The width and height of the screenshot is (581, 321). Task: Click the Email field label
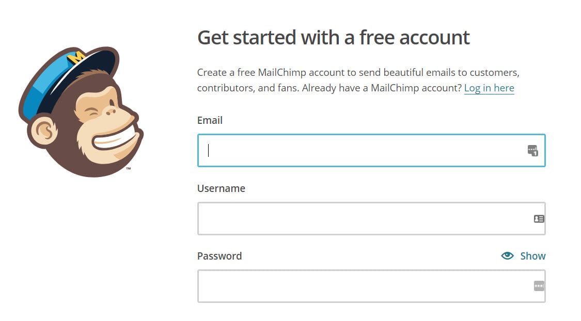[210, 120]
